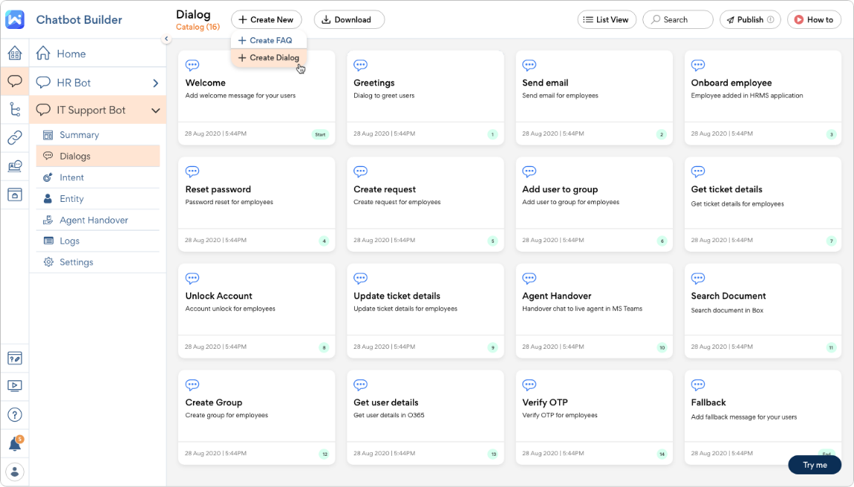The height and width of the screenshot is (487, 854).
Task: Open the form editor icon in left rail
Action: coord(15,359)
